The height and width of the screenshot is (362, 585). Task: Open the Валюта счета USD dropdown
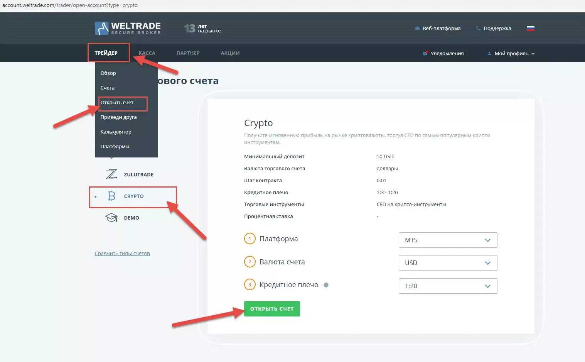pyautogui.click(x=448, y=263)
